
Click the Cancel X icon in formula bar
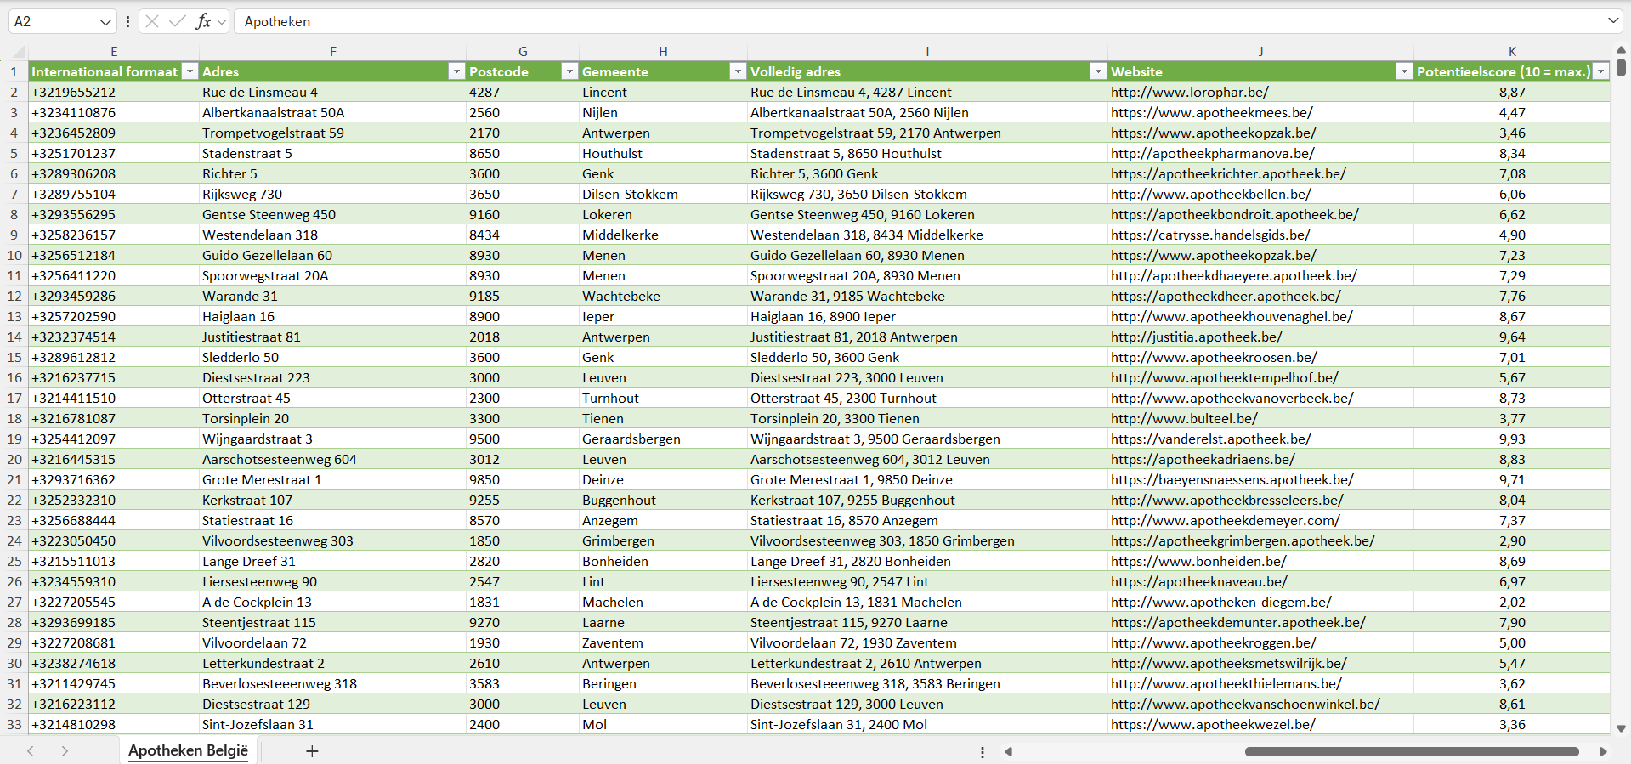[152, 21]
